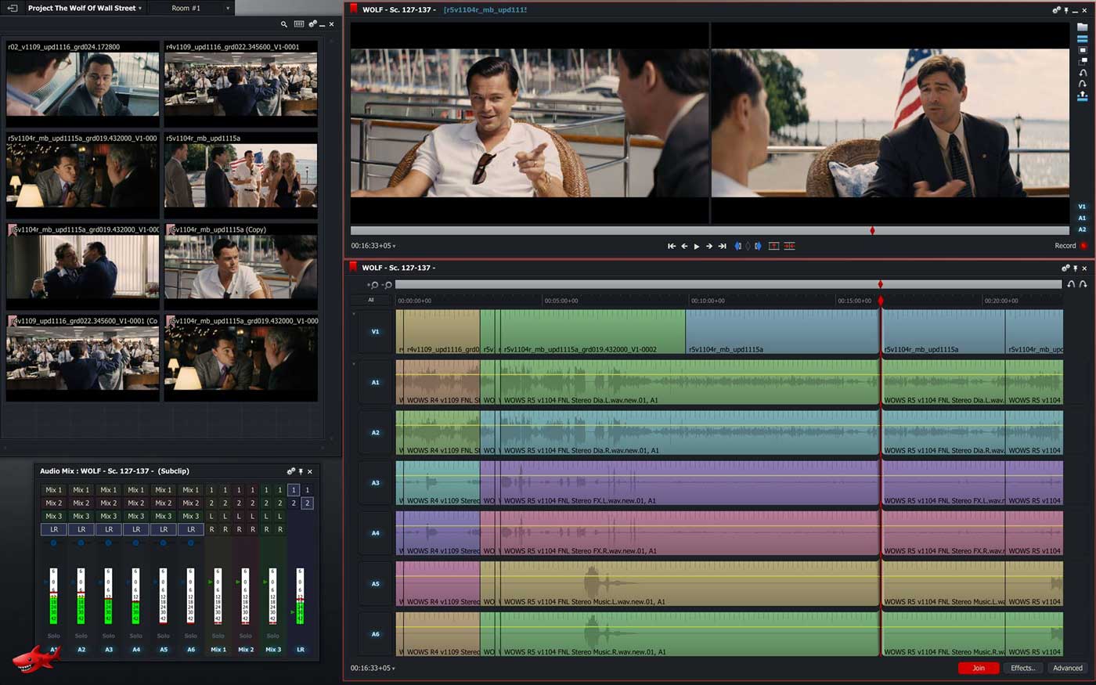Click the clear marks diamond icon

pyautogui.click(x=748, y=246)
